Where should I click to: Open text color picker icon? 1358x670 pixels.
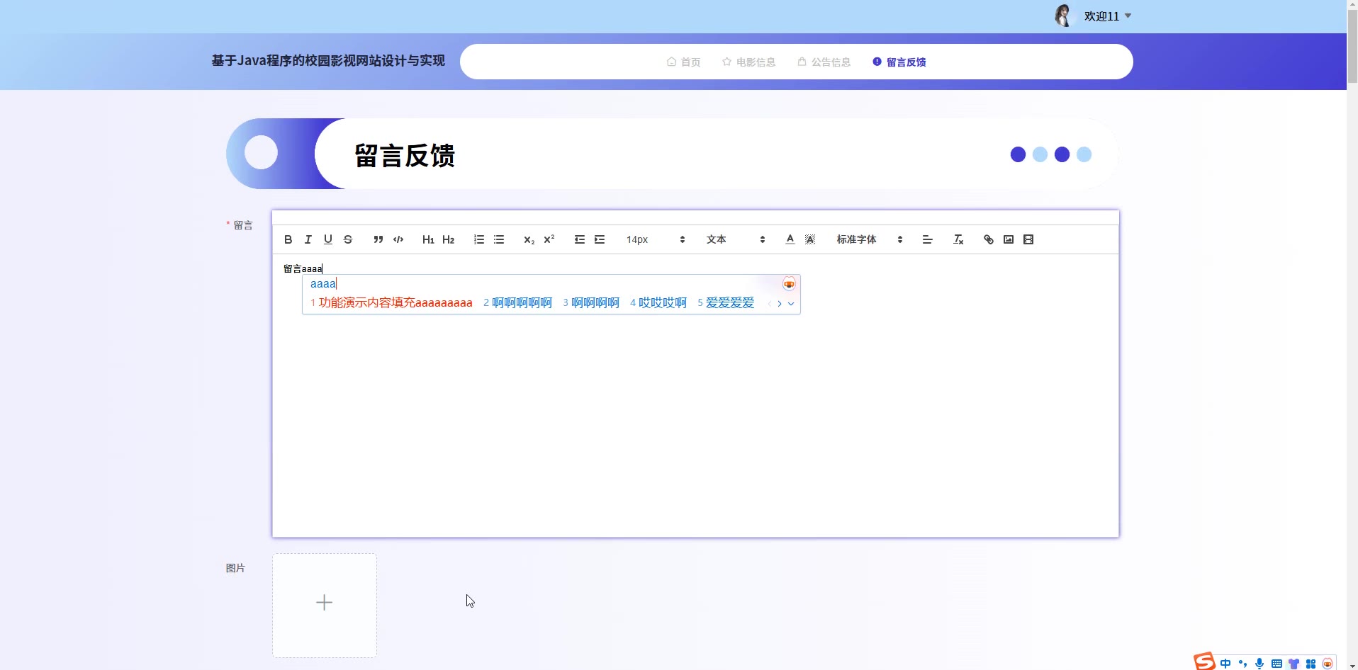pyautogui.click(x=790, y=240)
